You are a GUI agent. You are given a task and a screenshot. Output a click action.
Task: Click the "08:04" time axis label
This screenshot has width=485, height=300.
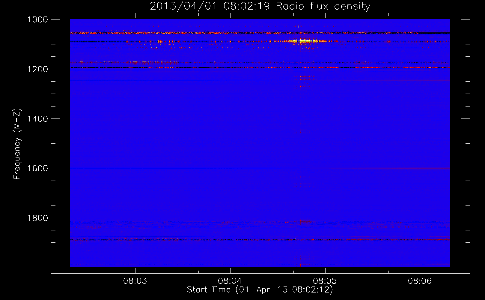pos(230,281)
